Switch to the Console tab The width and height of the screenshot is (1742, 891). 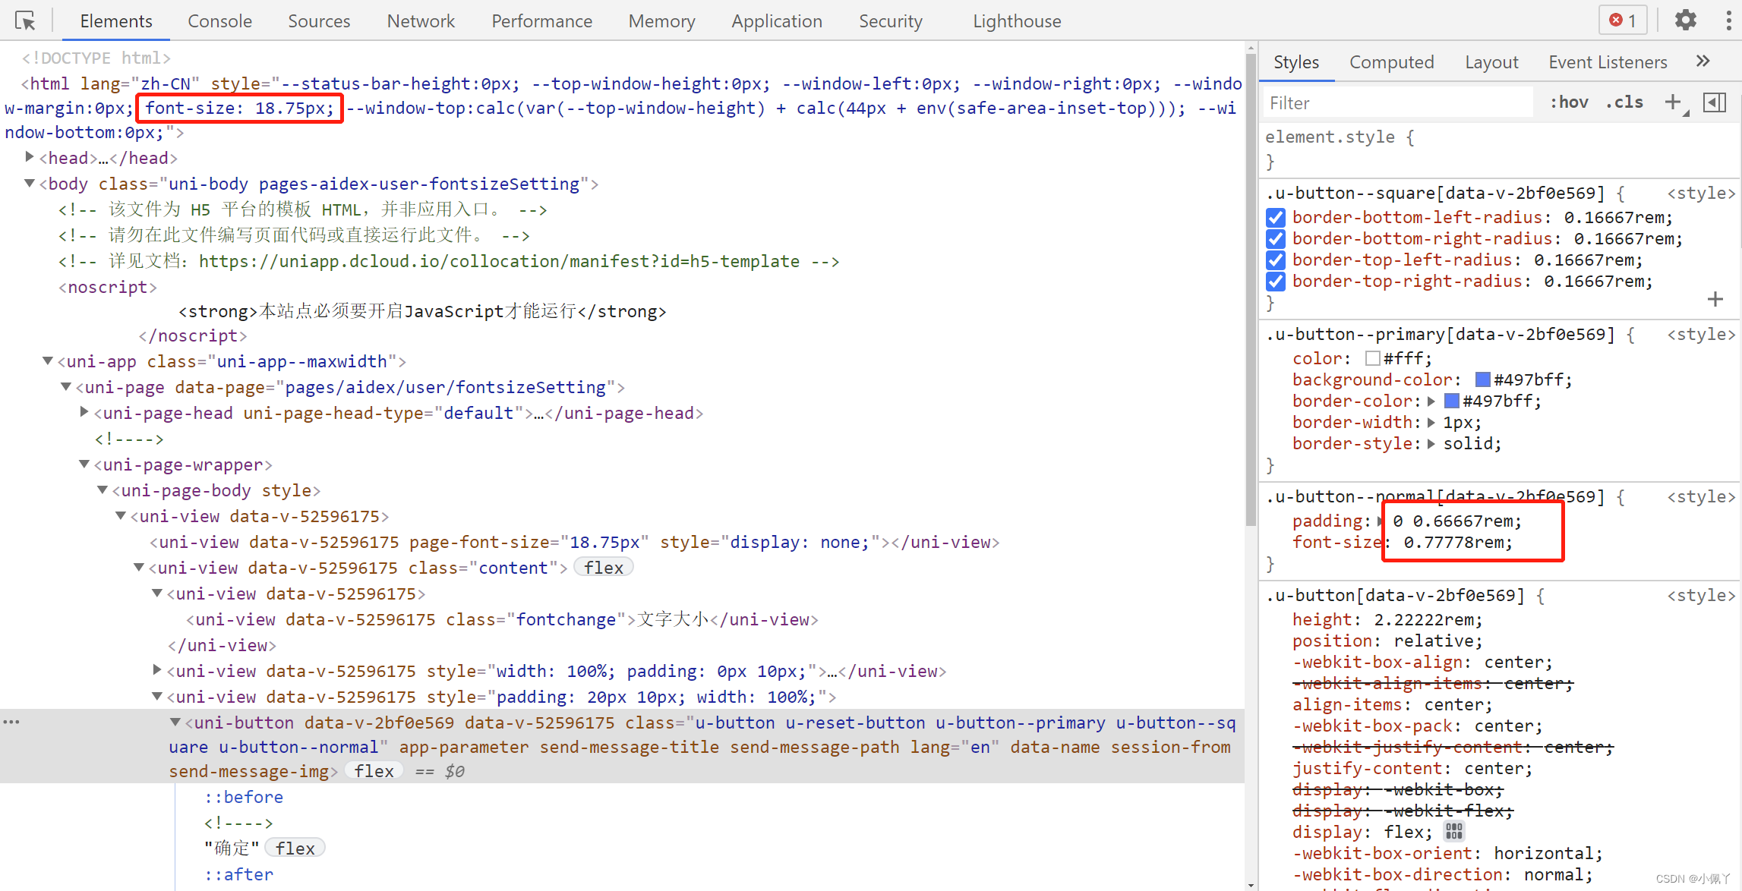219,21
